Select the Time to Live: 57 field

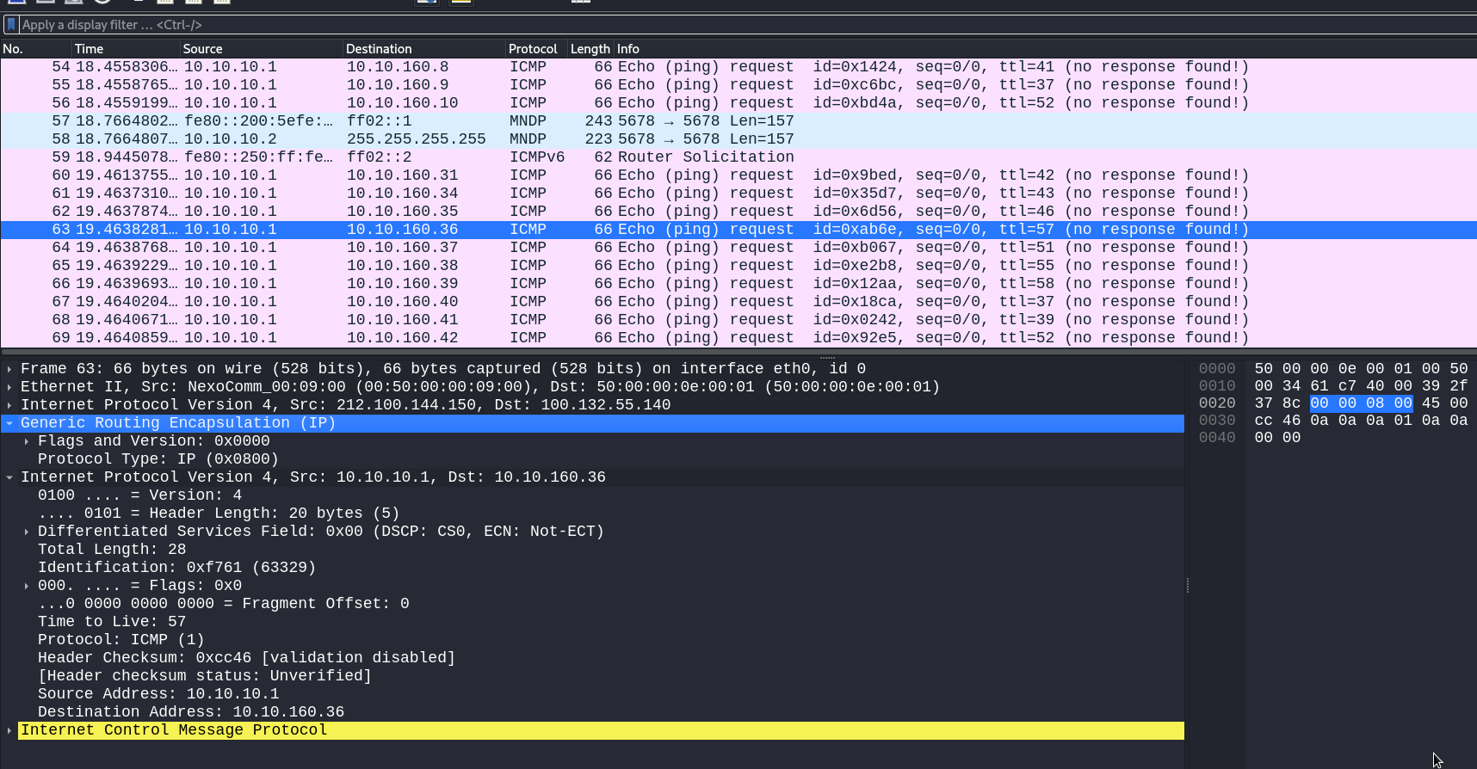[x=112, y=622]
